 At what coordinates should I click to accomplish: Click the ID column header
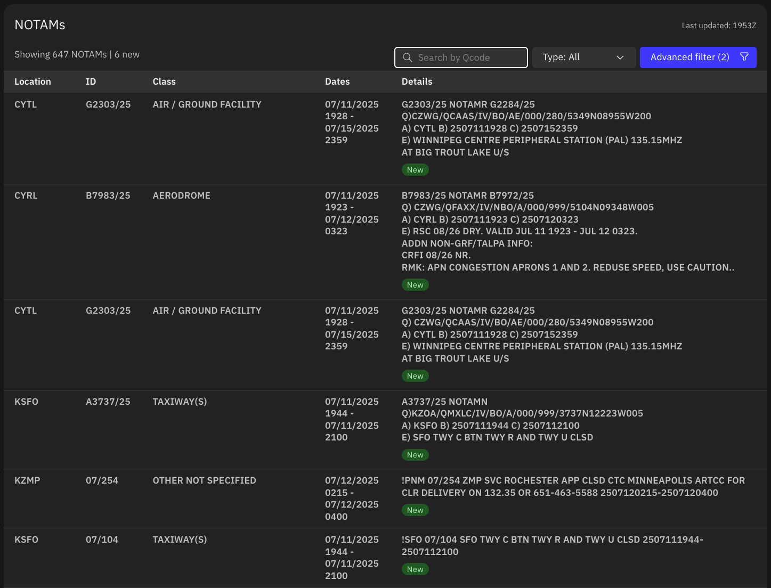pos(91,81)
